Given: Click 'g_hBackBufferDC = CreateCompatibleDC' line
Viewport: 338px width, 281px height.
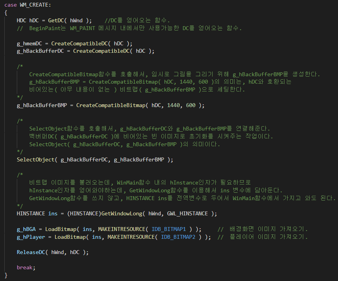Looking at the screenshot, I should coord(86,51).
